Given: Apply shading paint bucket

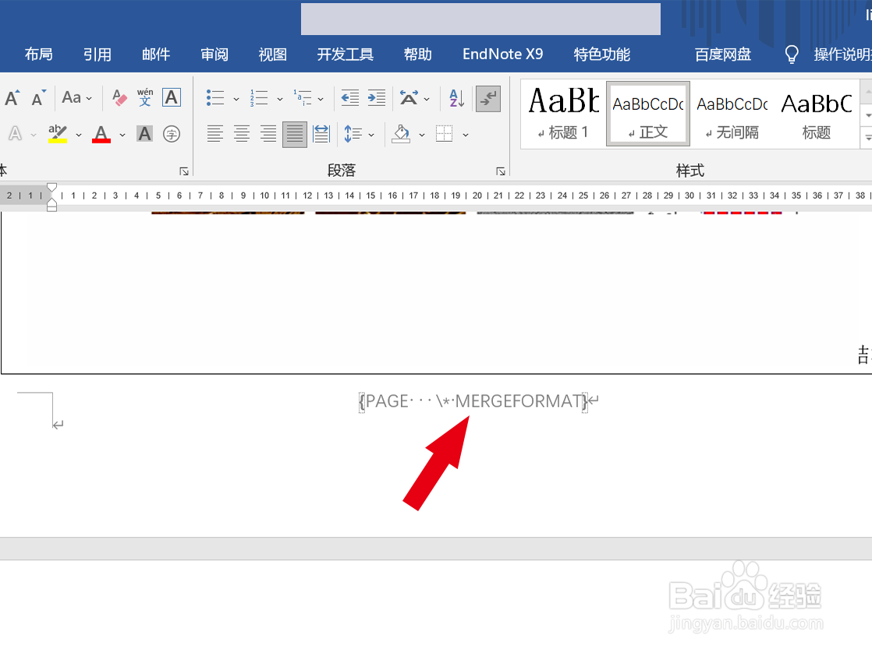Looking at the screenshot, I should pyautogui.click(x=401, y=133).
